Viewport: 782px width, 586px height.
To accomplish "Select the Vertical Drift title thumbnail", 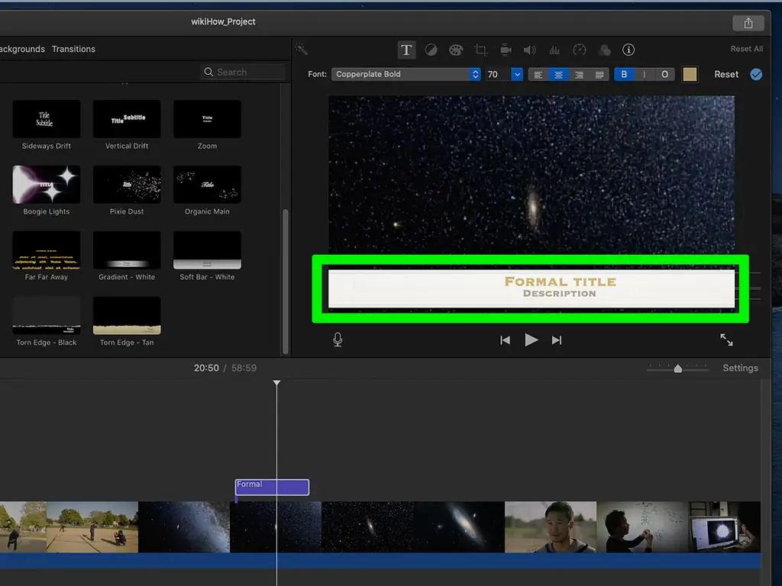I will click(127, 118).
